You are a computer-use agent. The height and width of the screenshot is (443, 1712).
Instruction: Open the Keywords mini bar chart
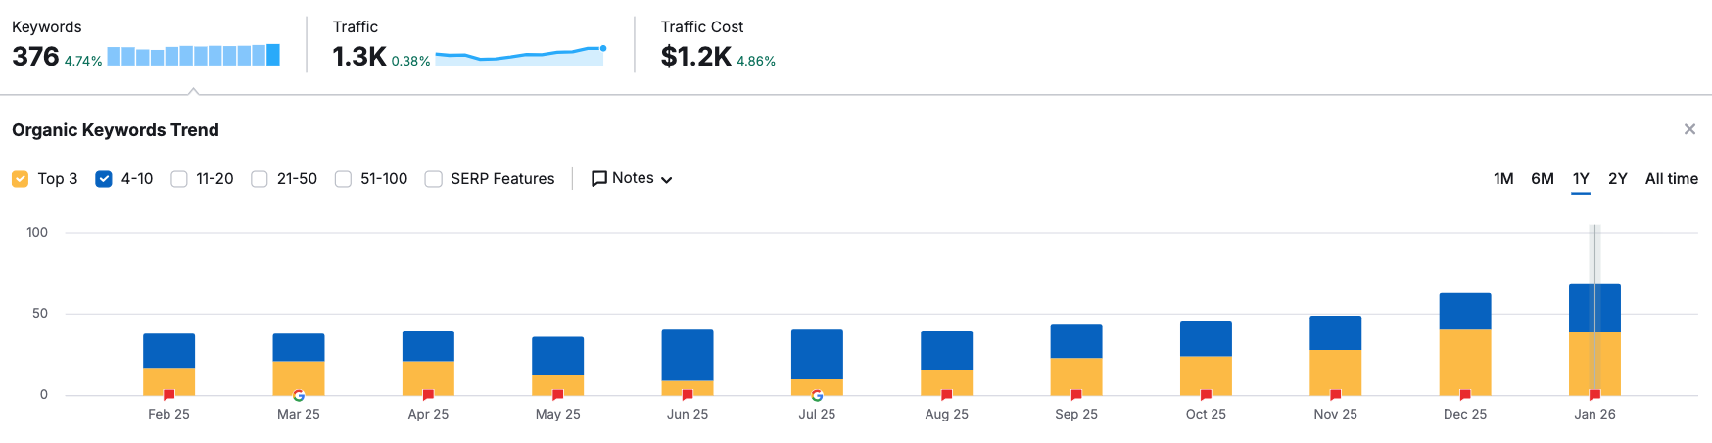pyautogui.click(x=193, y=55)
